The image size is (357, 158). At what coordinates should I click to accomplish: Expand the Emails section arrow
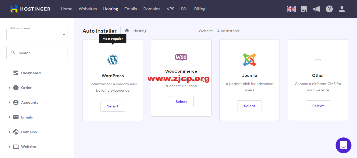pyautogui.click(x=10, y=117)
